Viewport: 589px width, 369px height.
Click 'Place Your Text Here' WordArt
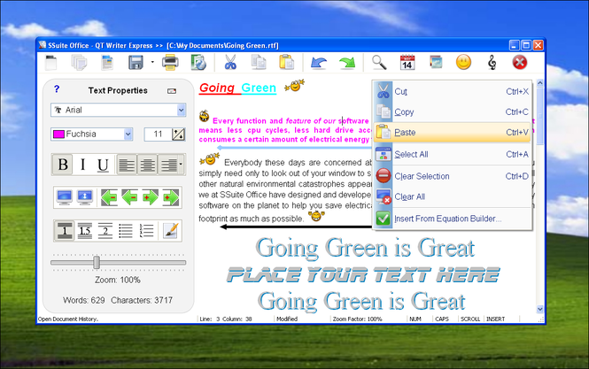(363, 275)
